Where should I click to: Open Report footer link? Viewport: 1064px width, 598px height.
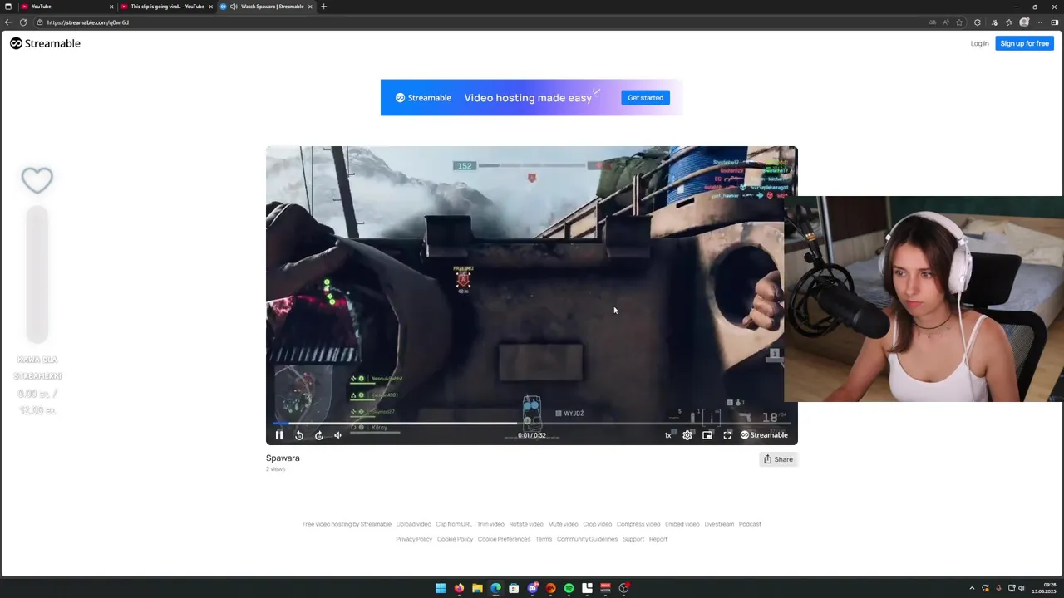click(x=658, y=539)
